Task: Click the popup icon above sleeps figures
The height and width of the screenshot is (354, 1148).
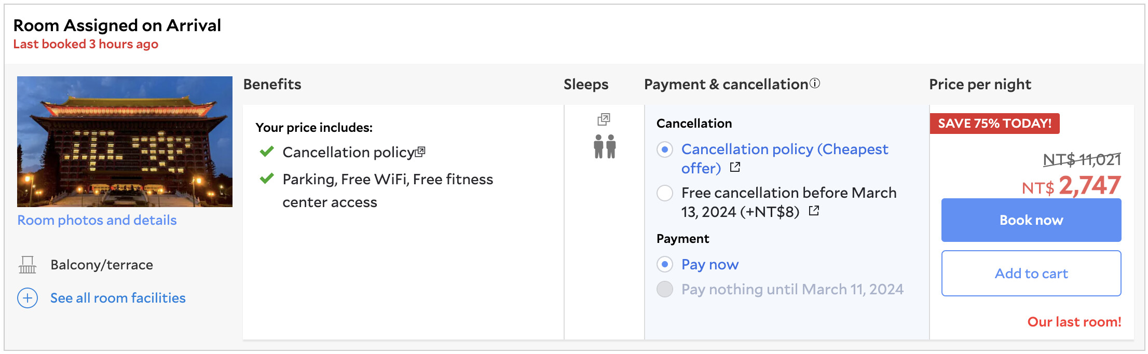Action: click(x=604, y=120)
